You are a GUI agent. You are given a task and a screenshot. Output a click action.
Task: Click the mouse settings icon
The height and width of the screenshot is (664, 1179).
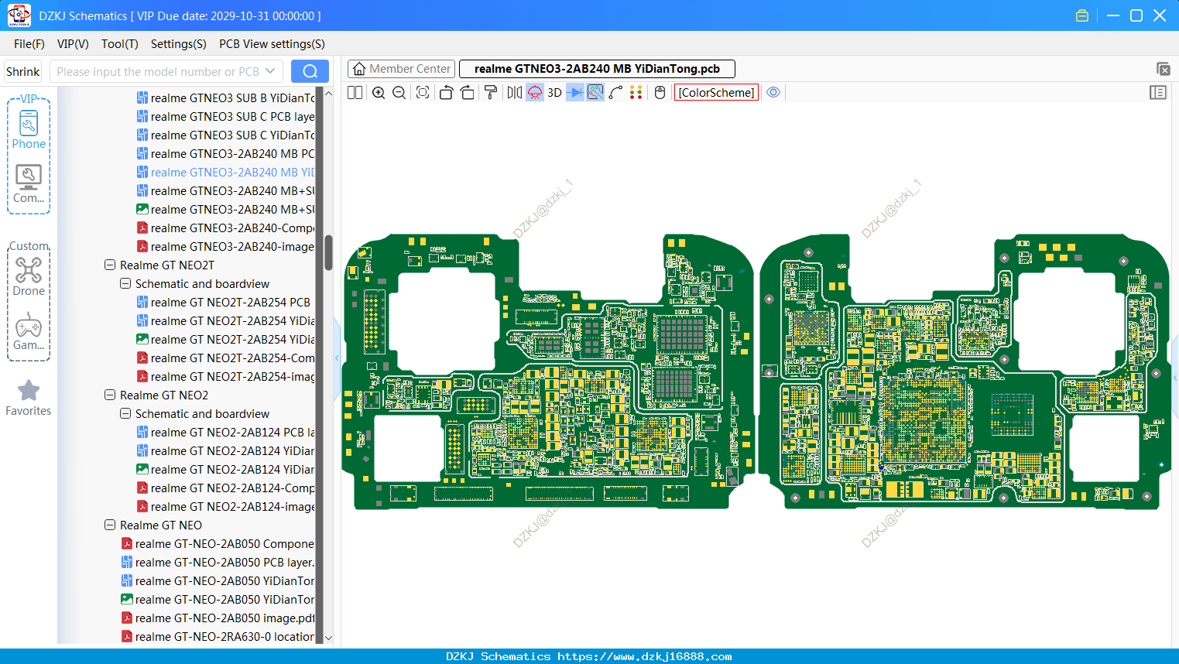pyautogui.click(x=660, y=93)
